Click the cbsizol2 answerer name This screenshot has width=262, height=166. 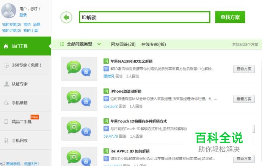(111, 106)
